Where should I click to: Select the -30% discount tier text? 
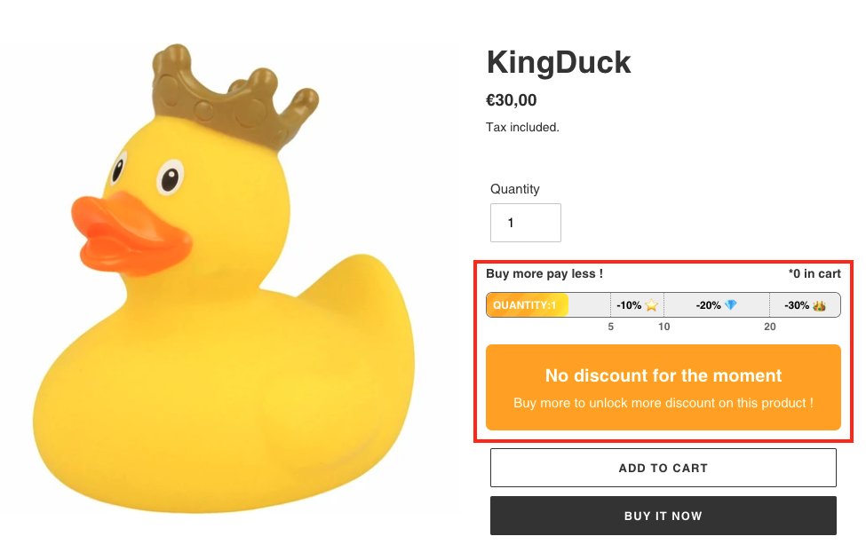tap(797, 305)
